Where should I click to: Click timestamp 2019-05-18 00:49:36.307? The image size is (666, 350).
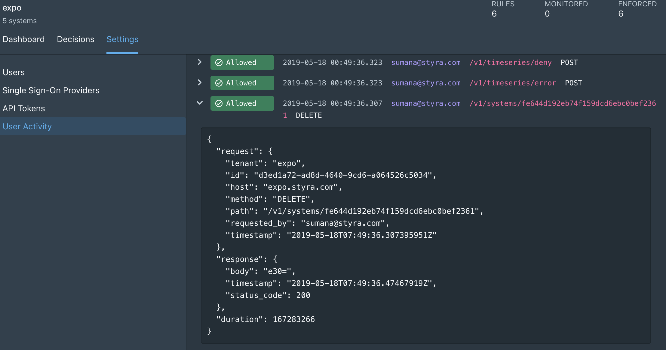333,104
